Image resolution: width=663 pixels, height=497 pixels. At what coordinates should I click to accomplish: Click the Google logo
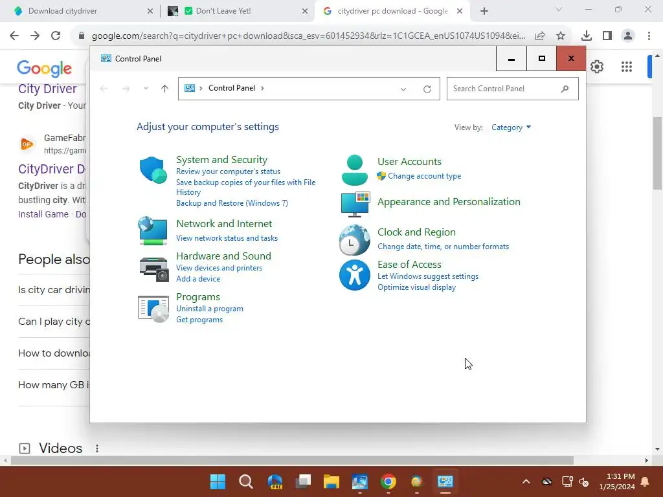tap(45, 69)
